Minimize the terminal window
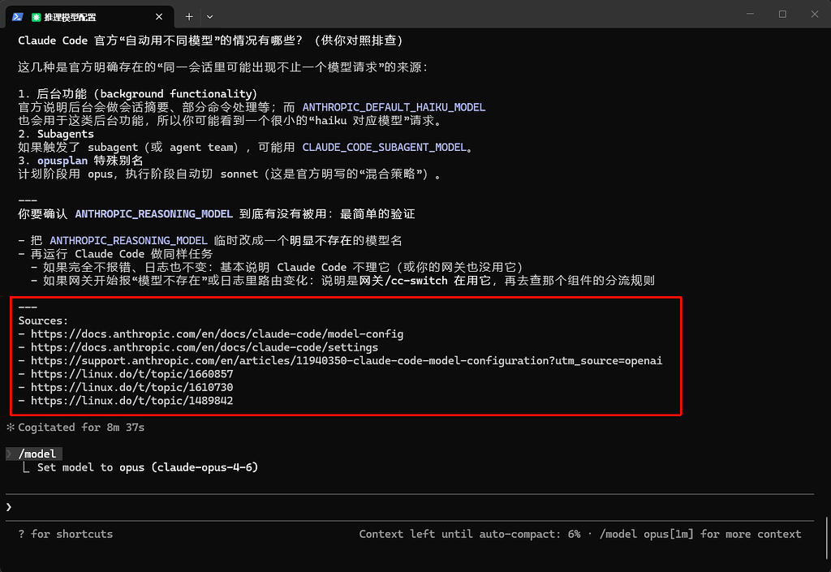This screenshot has width=831, height=572. click(x=750, y=15)
